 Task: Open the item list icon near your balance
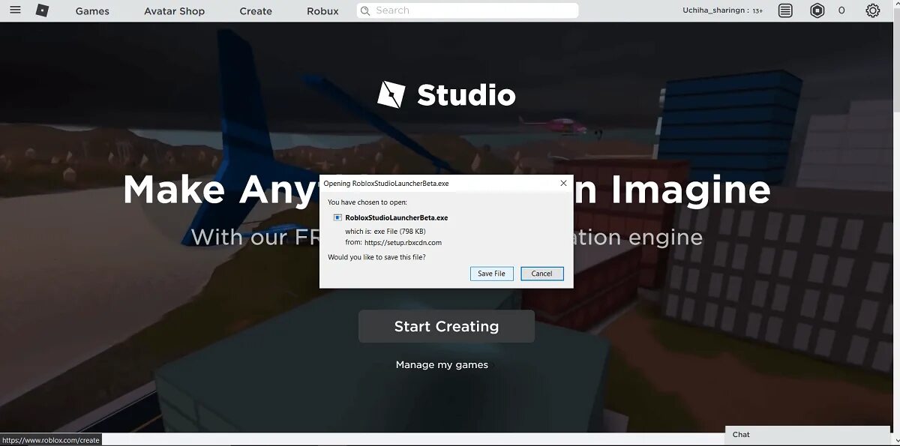[784, 10]
